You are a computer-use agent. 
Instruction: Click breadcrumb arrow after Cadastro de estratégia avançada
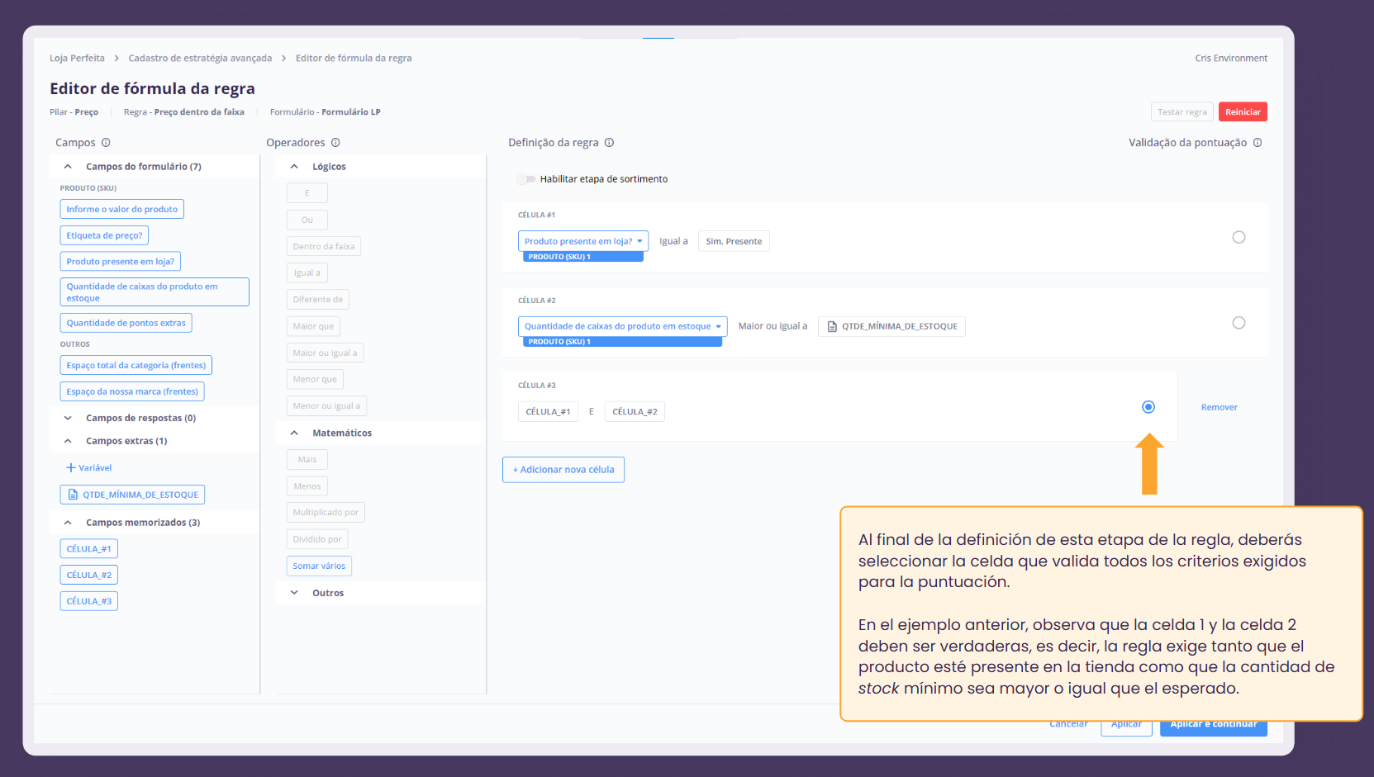(283, 58)
